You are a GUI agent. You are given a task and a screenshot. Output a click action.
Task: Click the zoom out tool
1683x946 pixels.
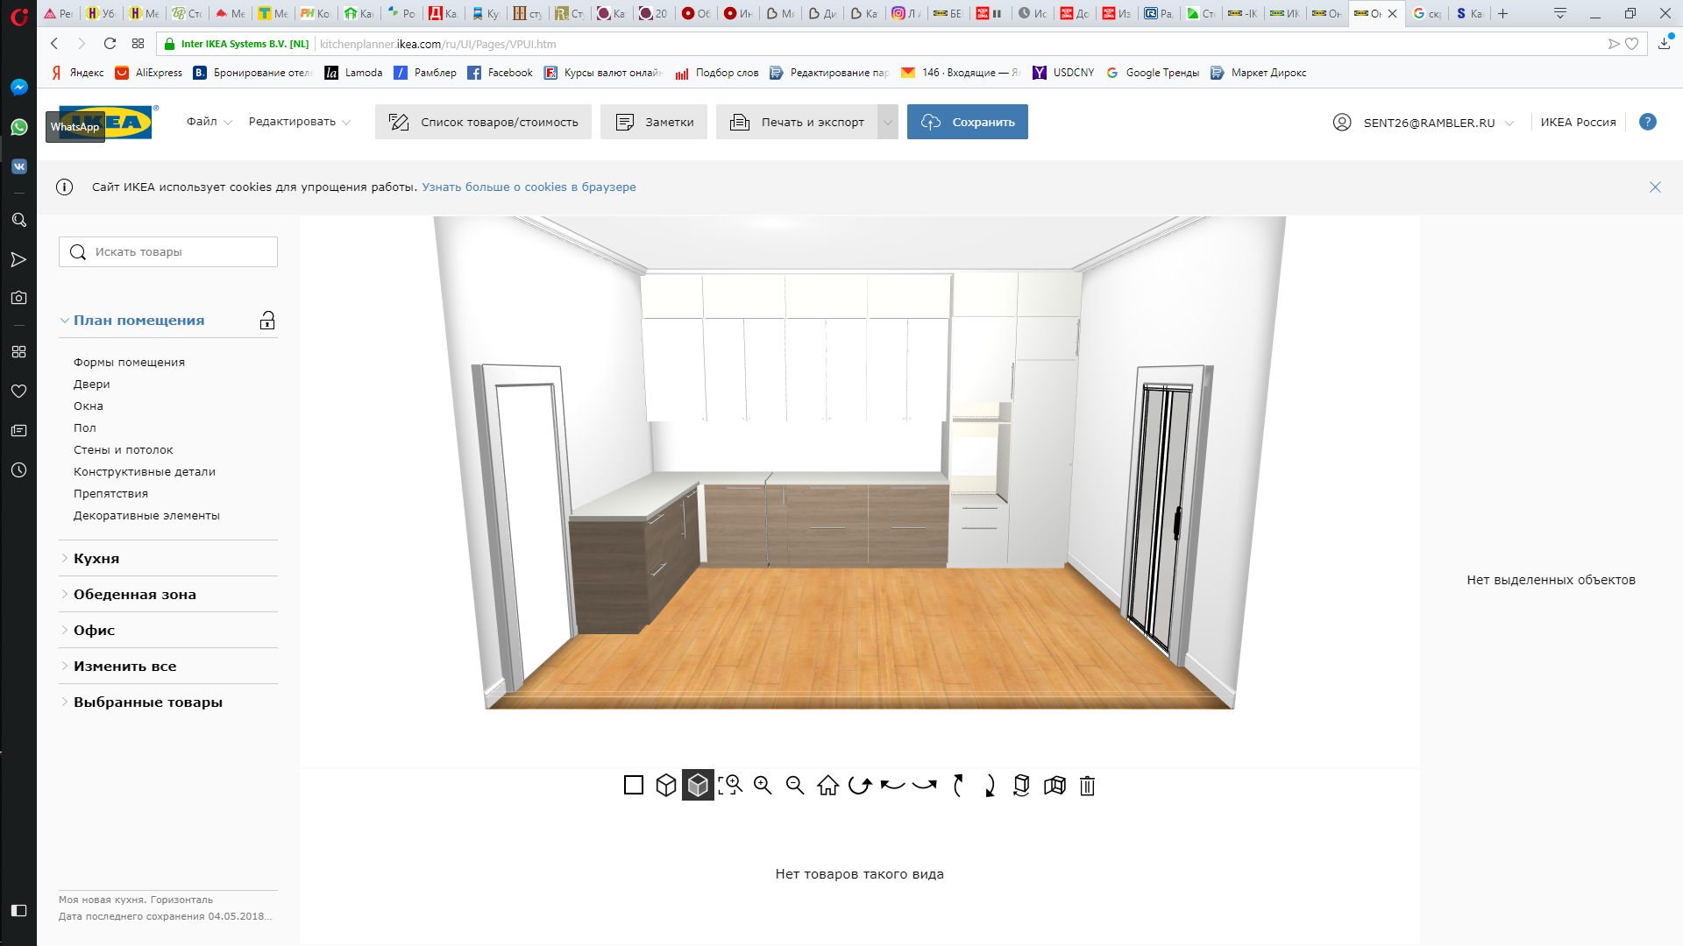795,786
